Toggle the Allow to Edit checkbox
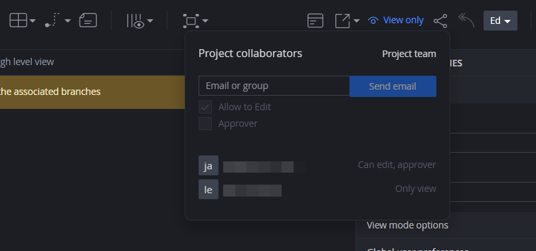The image size is (536, 251). click(205, 107)
